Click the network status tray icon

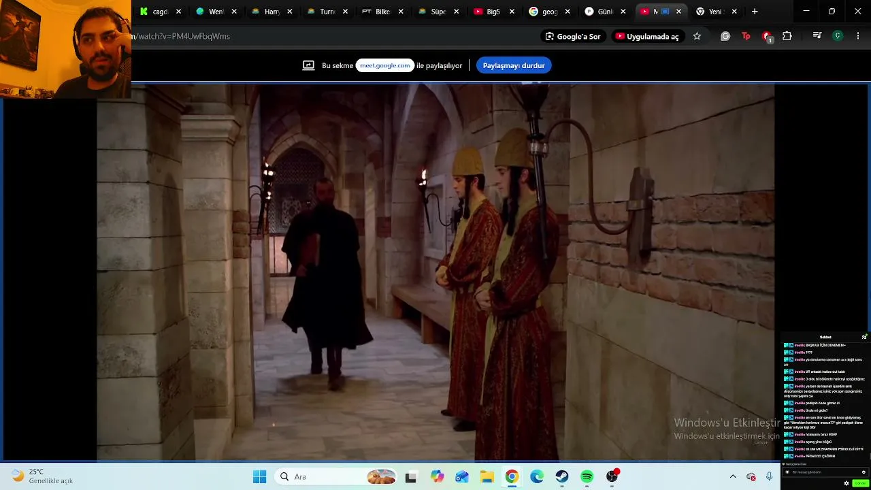(x=751, y=476)
